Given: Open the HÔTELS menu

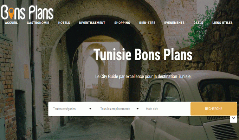Looking at the screenshot, I should click(x=64, y=23).
